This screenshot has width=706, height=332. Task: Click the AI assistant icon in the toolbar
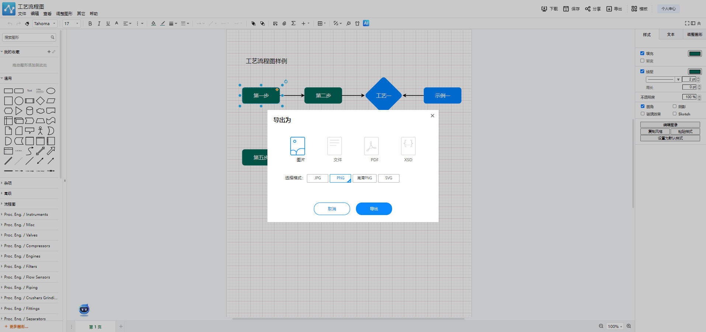[366, 23]
